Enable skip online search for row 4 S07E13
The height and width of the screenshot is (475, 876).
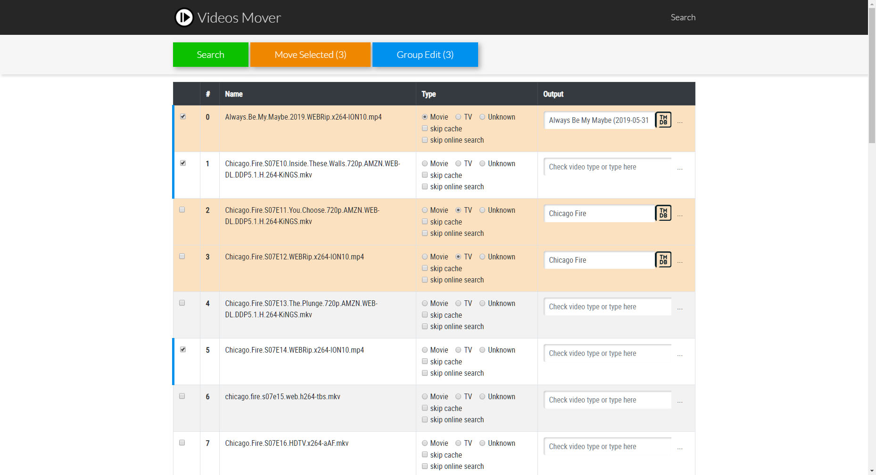tap(425, 326)
